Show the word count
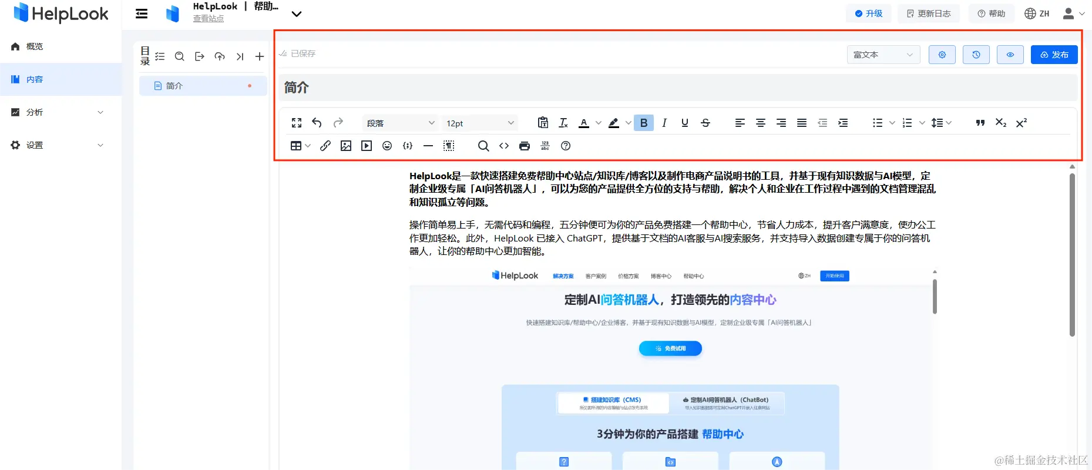Viewport: 1092px width, 470px height. 545,146
